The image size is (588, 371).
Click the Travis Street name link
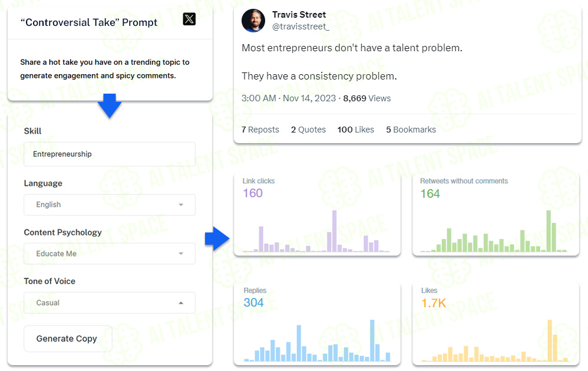click(299, 15)
